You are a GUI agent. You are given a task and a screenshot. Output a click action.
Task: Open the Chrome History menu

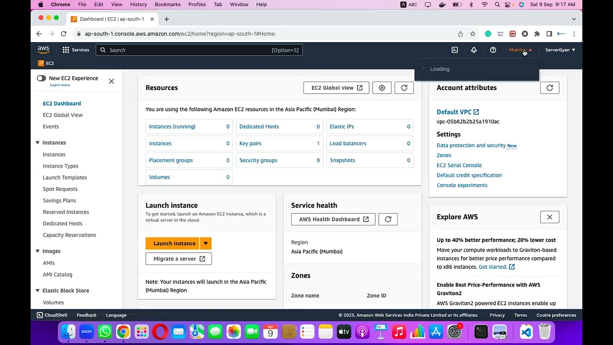138,4
